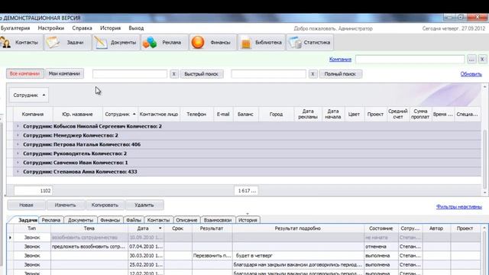Image resolution: width=489 pixels, height=275 pixels.
Task: Select the 'отменена' status cell
Action: coord(381,246)
